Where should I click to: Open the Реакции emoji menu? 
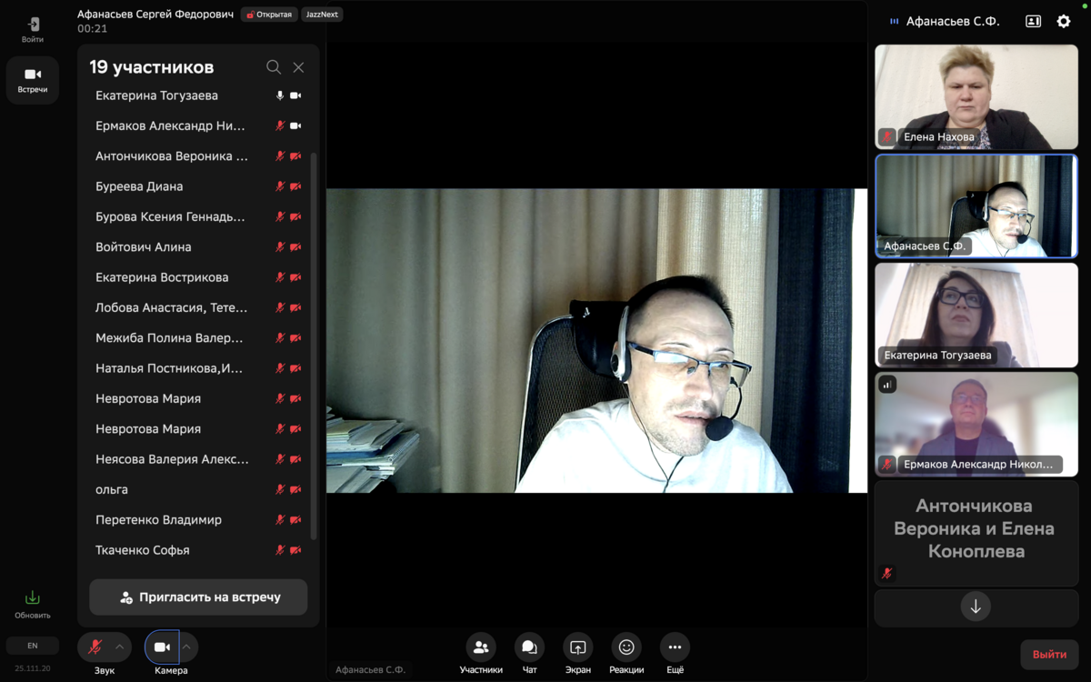[x=626, y=647]
